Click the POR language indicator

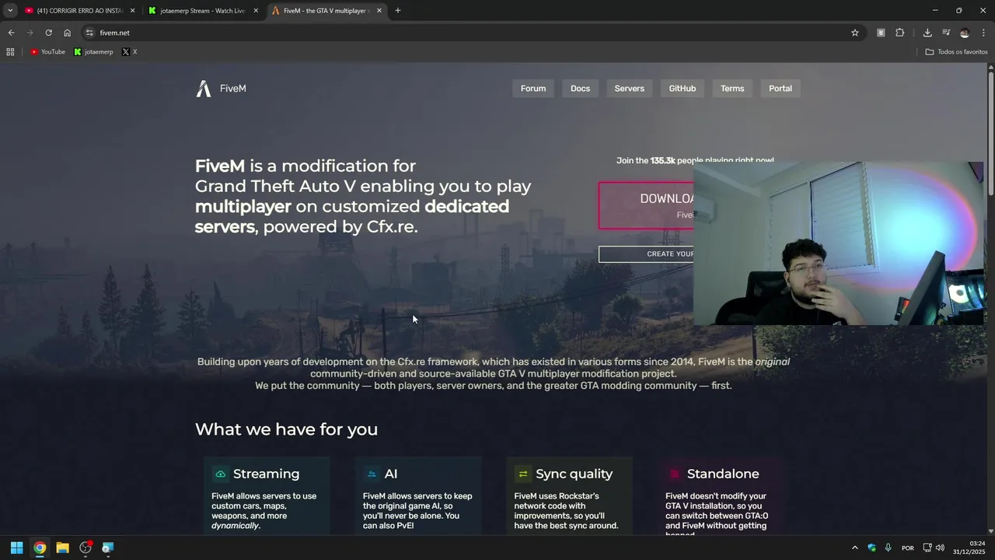point(907,548)
